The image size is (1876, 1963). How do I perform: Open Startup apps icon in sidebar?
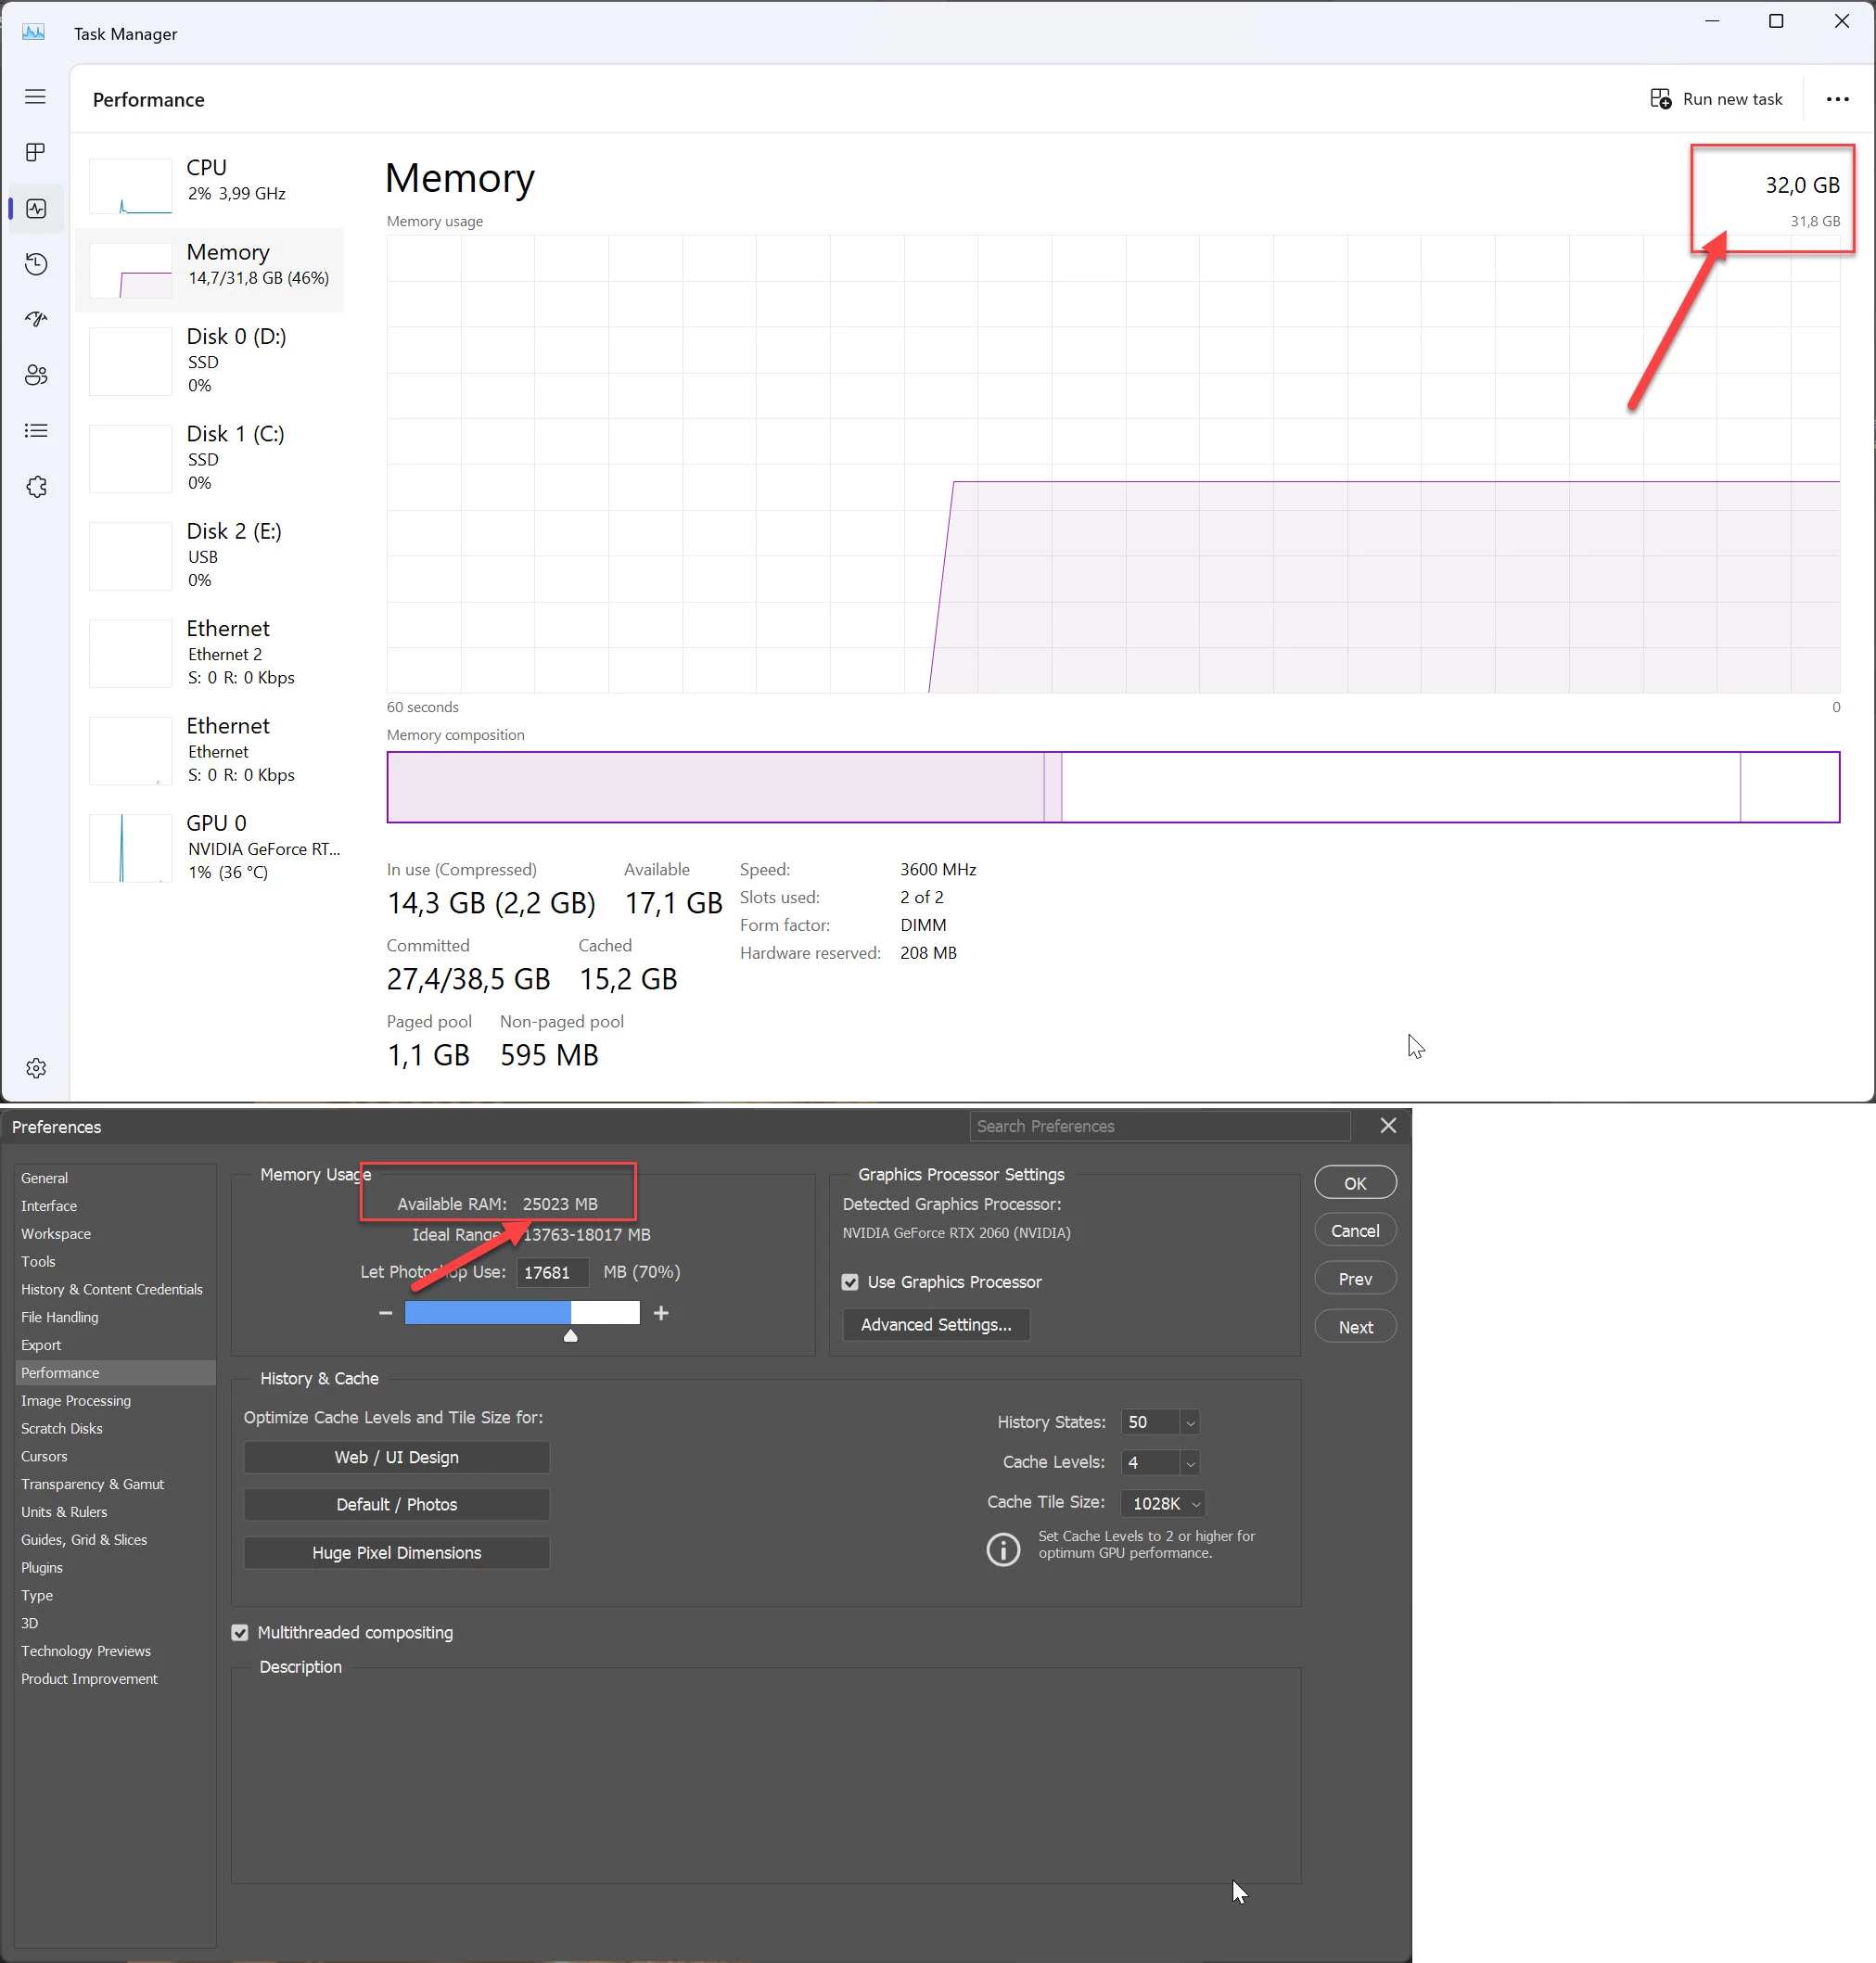[36, 319]
